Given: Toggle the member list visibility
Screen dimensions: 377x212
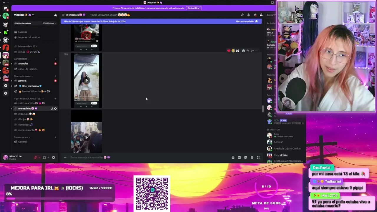Looking at the screenshot, I should coord(261,15).
